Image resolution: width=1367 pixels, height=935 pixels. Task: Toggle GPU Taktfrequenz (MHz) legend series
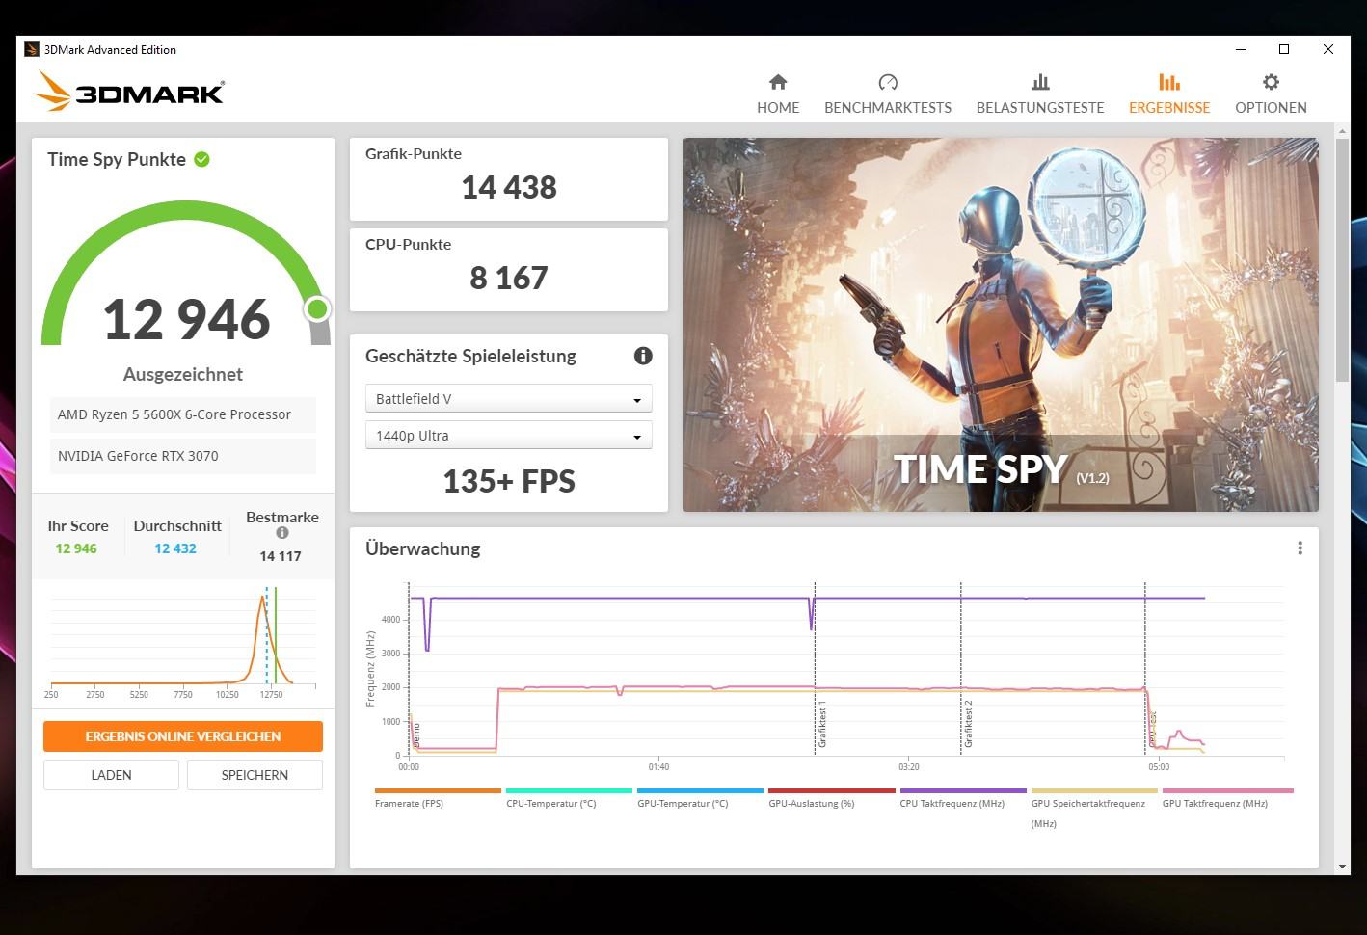(x=1227, y=799)
